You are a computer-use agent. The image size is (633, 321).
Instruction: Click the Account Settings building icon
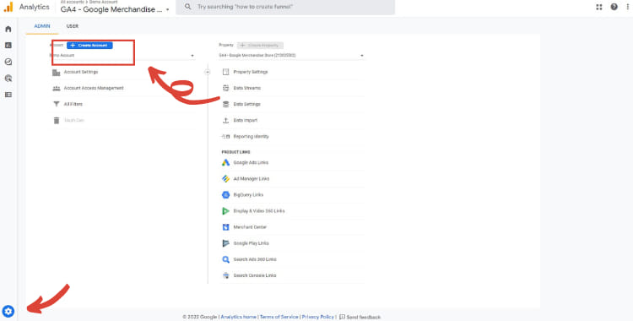pyautogui.click(x=56, y=73)
